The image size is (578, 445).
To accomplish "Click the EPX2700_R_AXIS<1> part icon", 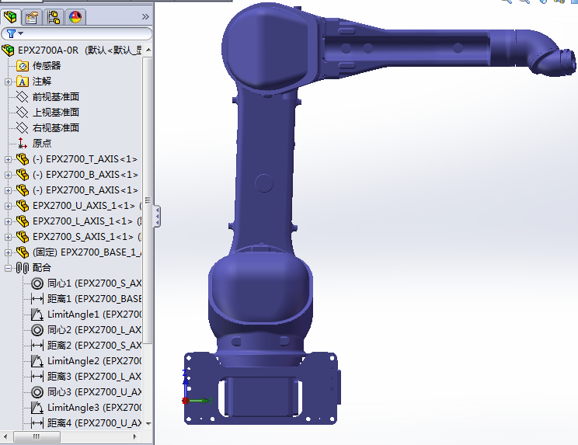I will (23, 190).
